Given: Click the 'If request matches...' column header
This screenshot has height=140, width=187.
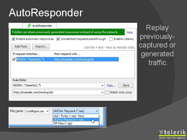Looking at the screenshot, I should pos(32,54).
